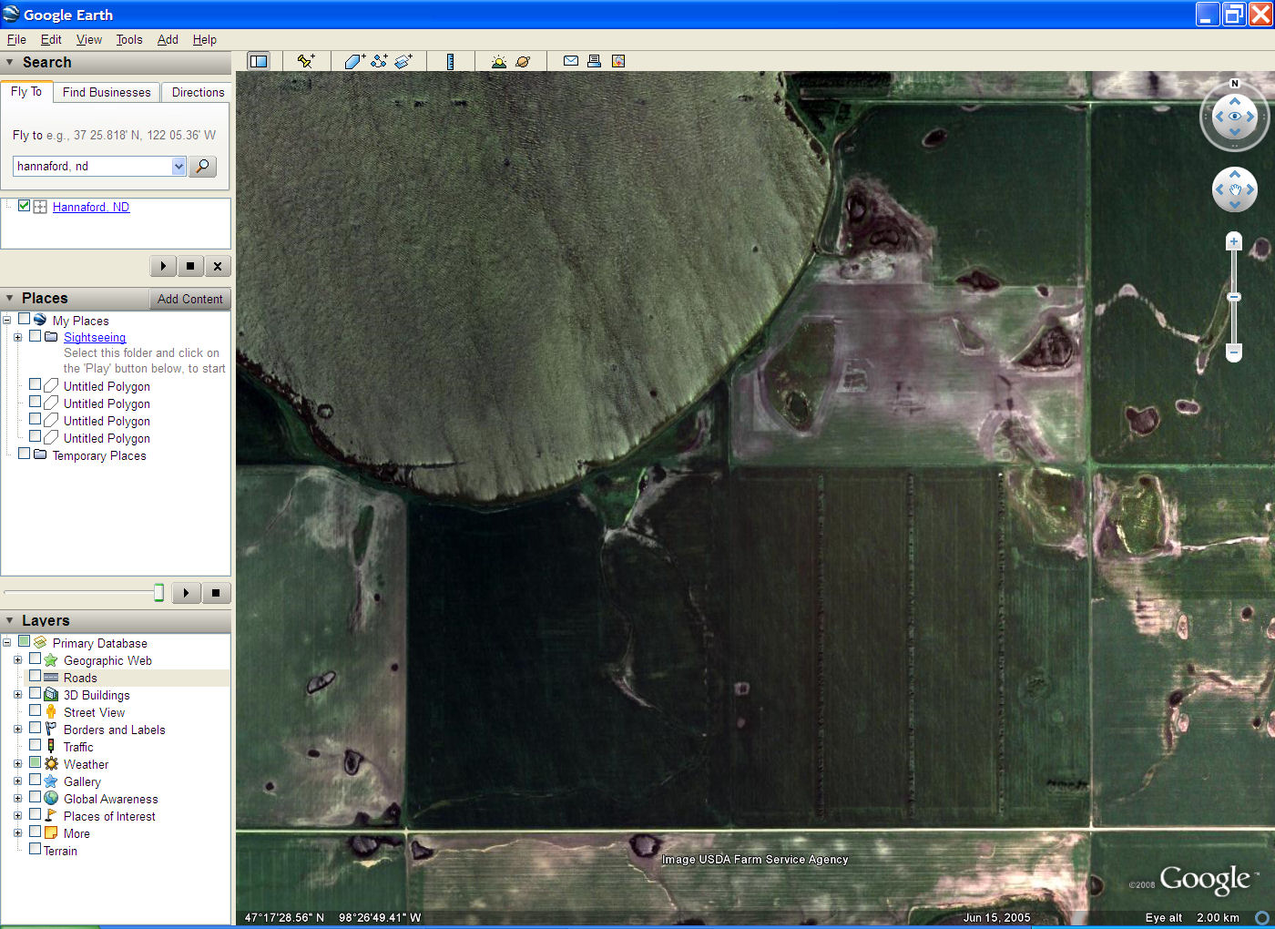Screen dimensions: 1275x929
Task: Select the Add Polygon tool
Action: (354, 61)
